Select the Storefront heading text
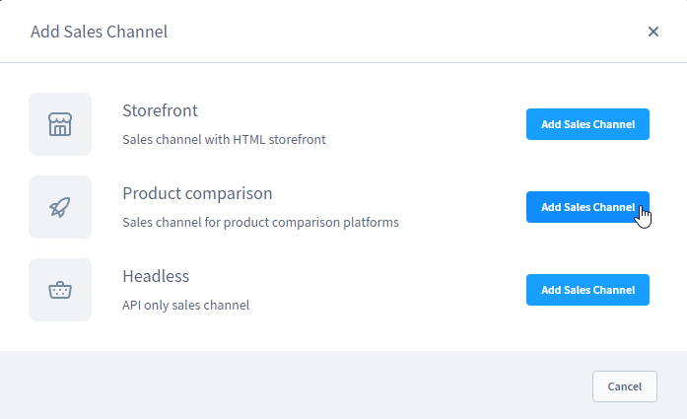The height and width of the screenshot is (419, 687). tap(160, 110)
